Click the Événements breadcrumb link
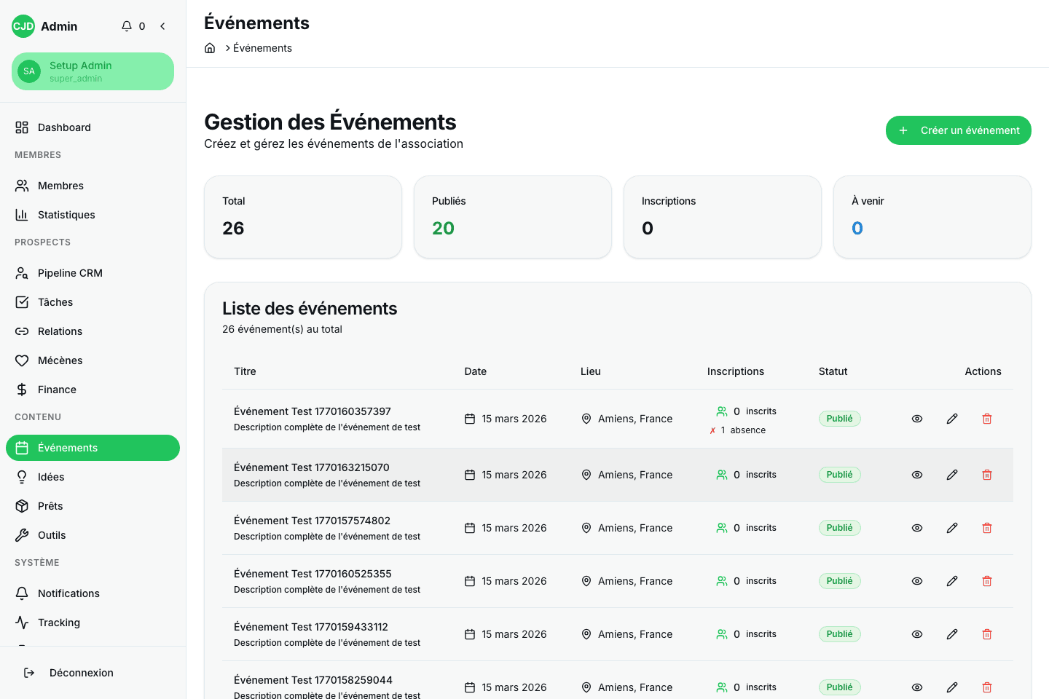 262,48
